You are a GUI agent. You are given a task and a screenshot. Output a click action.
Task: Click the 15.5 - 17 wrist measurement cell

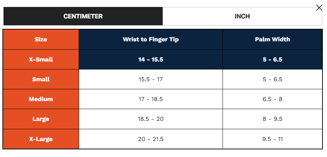pyautogui.click(x=150, y=79)
